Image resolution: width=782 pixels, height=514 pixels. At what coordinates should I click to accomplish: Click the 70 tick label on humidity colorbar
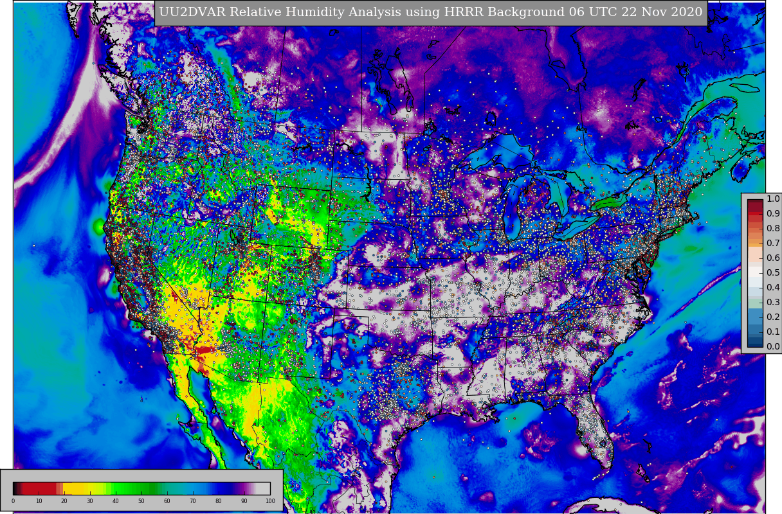[193, 501]
